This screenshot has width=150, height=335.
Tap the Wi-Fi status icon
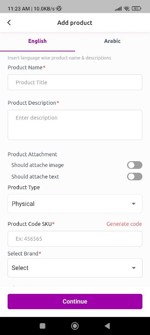[x=127, y=9]
